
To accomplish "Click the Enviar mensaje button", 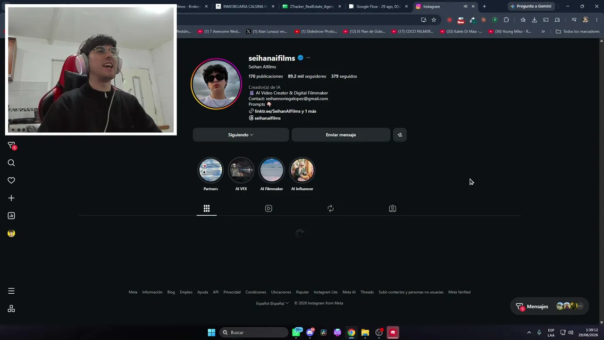I will pyautogui.click(x=341, y=135).
